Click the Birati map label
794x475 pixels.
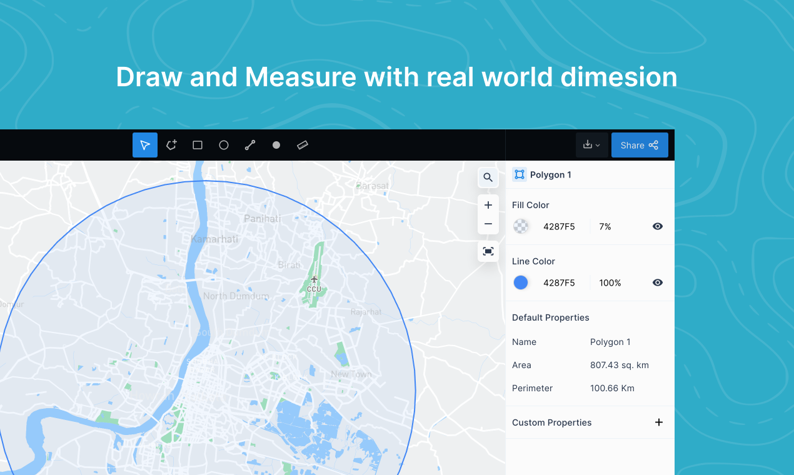289,265
